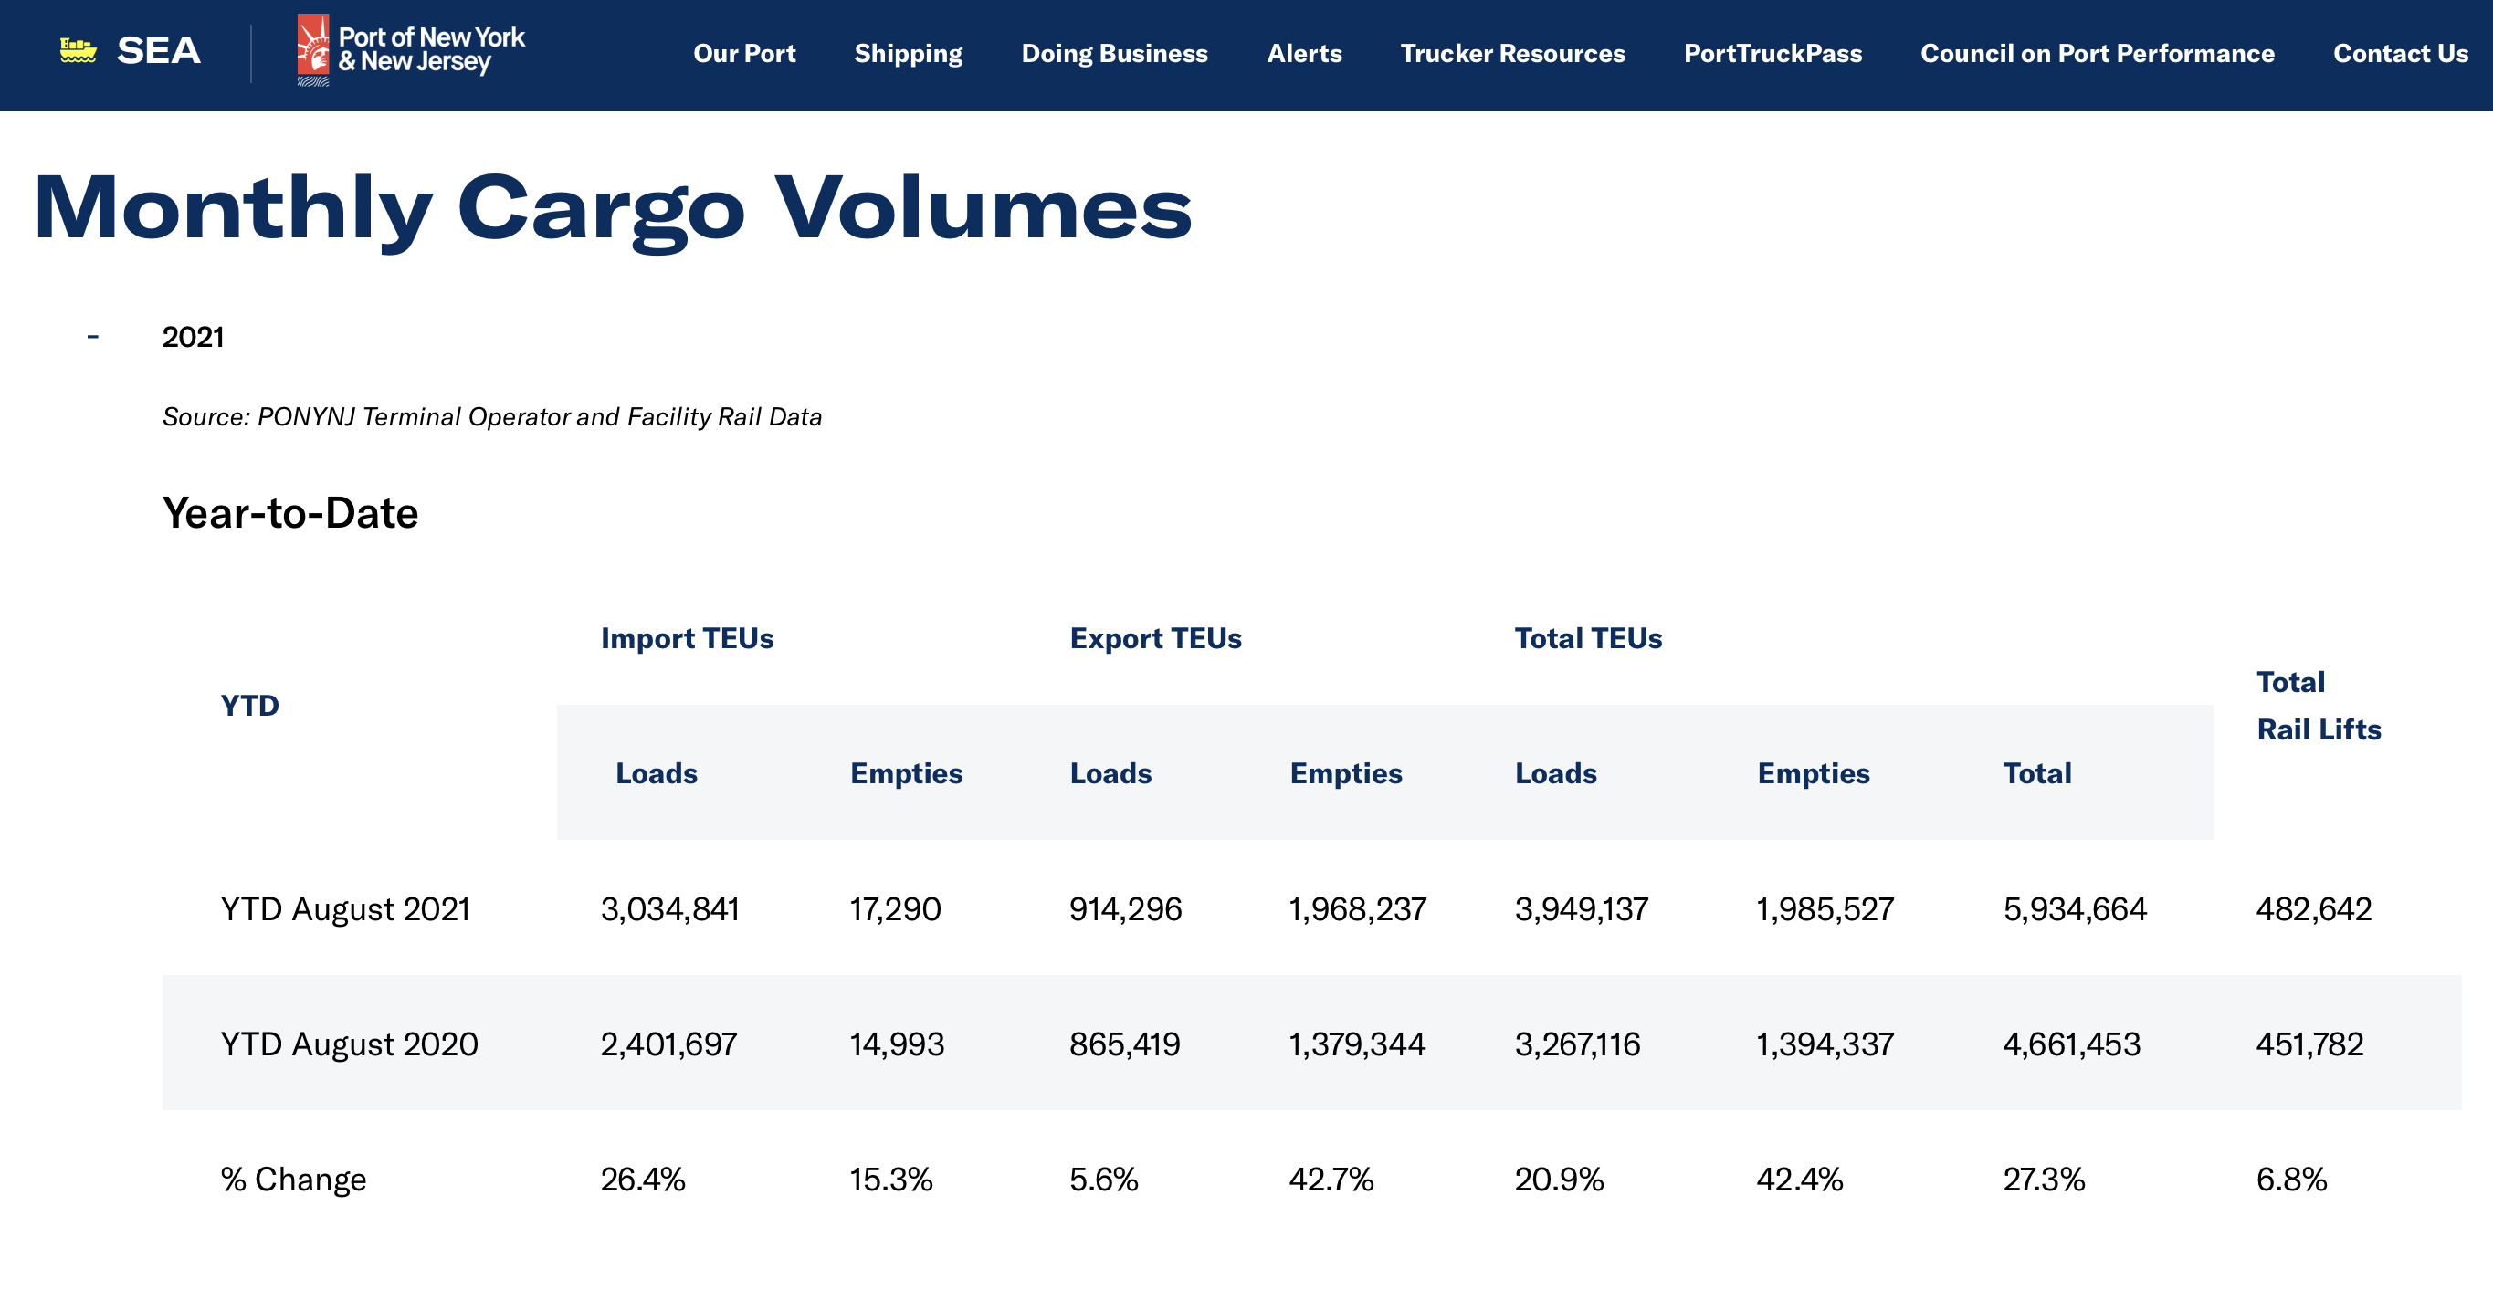Click the % Change row label

pos(293,1180)
